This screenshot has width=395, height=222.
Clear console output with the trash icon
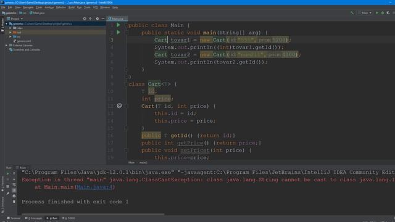coord(14,202)
